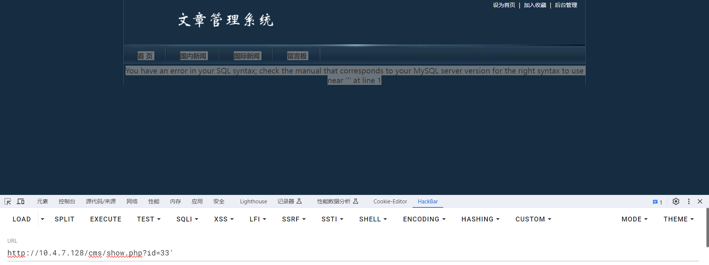
Task: Switch to the 控制台 tab
Action: point(67,202)
